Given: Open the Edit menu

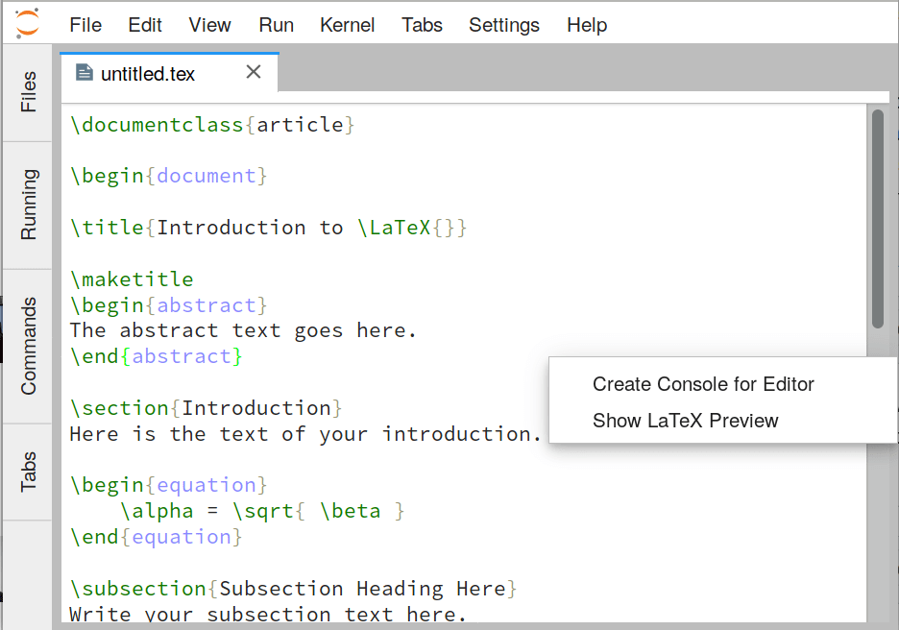Looking at the screenshot, I should (x=145, y=25).
